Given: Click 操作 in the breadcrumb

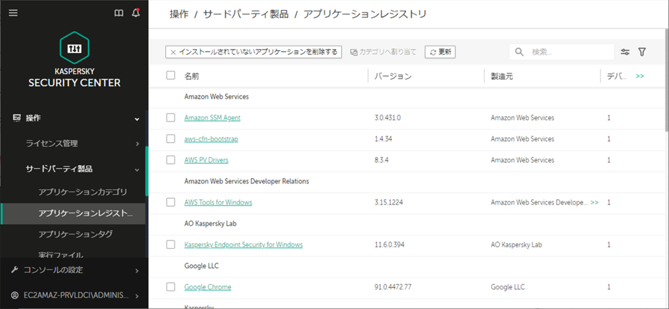Looking at the screenshot, I should pos(179,14).
